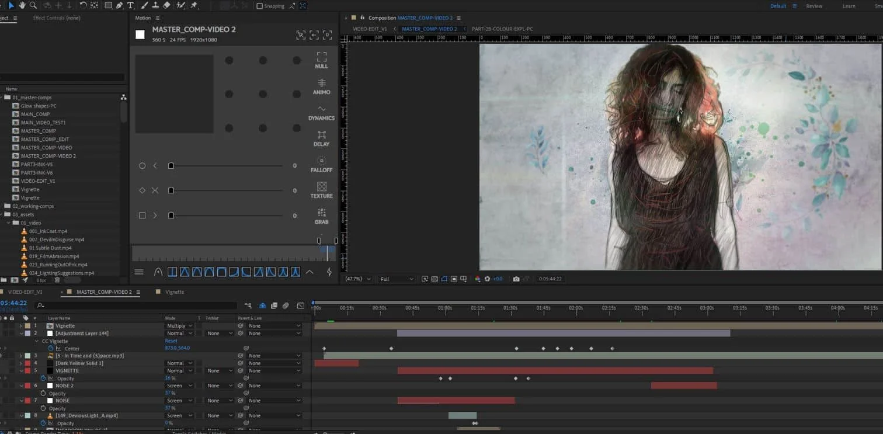883x434 pixels.
Task: Expand layer 1 Vignette properties
Action: click(x=21, y=326)
